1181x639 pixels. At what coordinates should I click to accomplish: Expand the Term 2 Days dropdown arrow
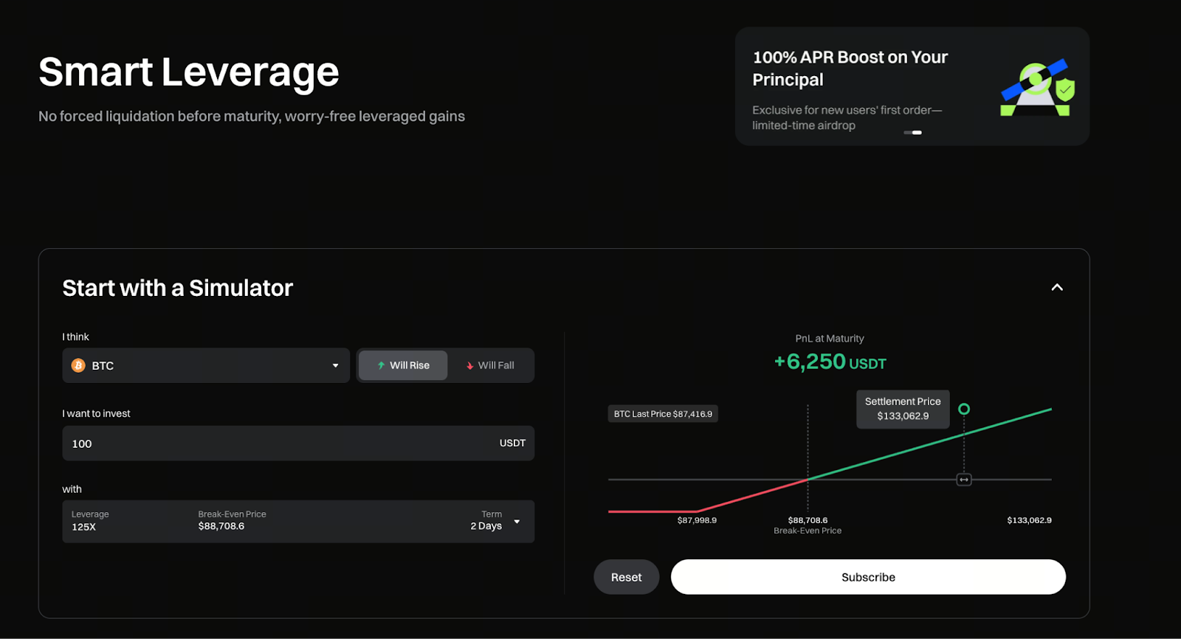(x=517, y=522)
